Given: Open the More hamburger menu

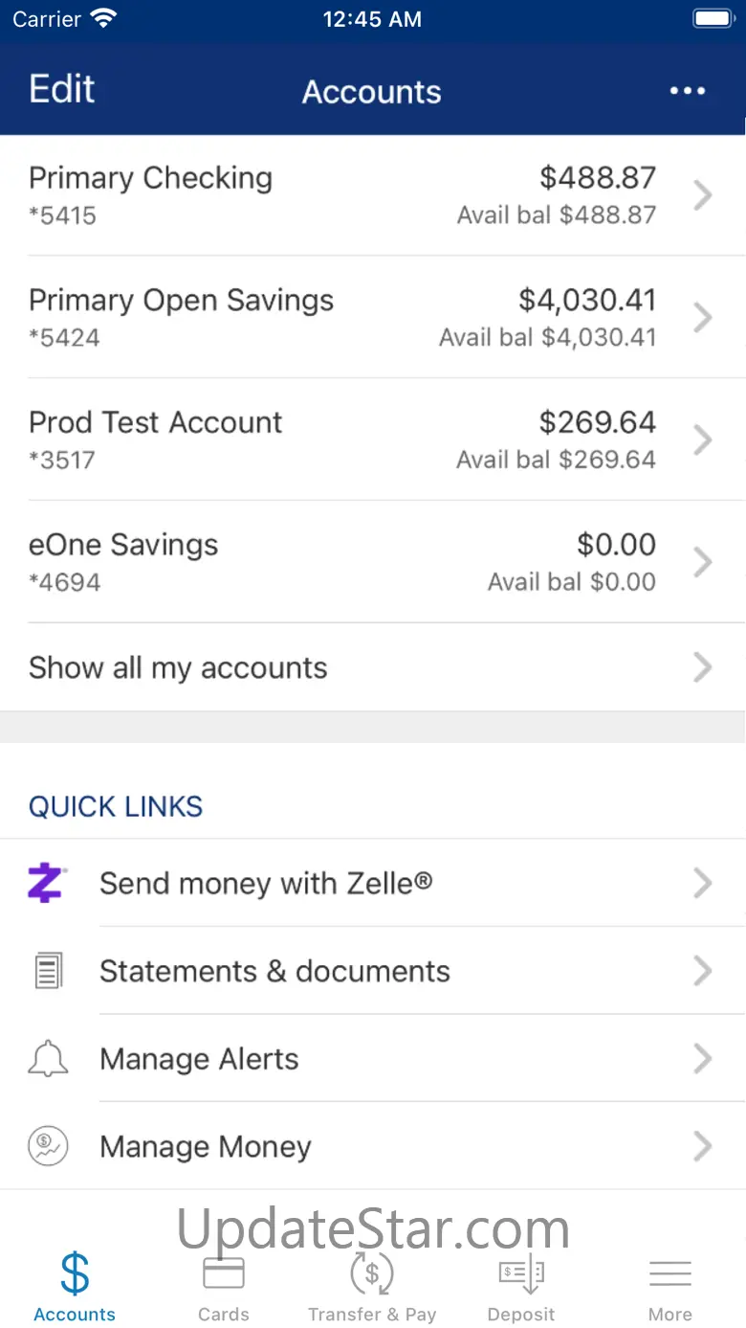Looking at the screenshot, I should click(670, 1273).
